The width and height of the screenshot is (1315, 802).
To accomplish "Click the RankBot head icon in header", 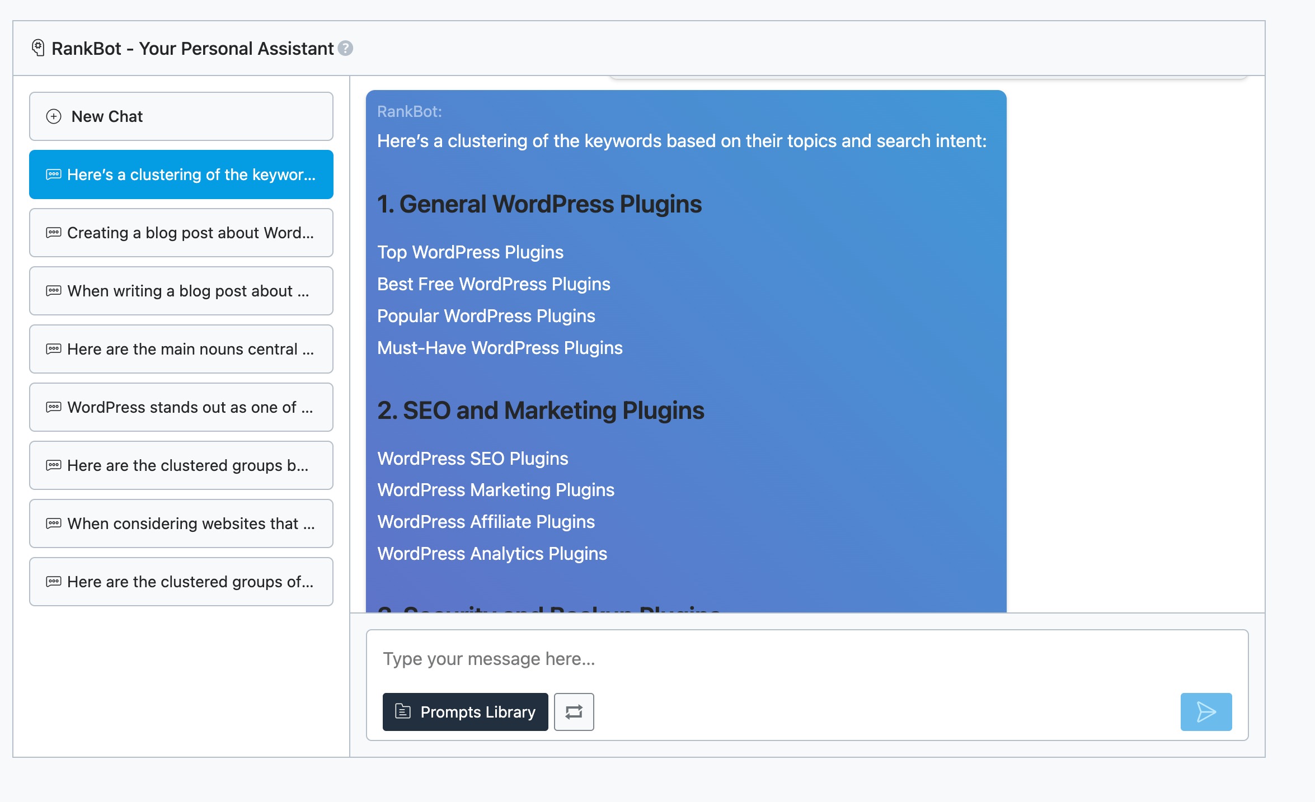I will 38,48.
